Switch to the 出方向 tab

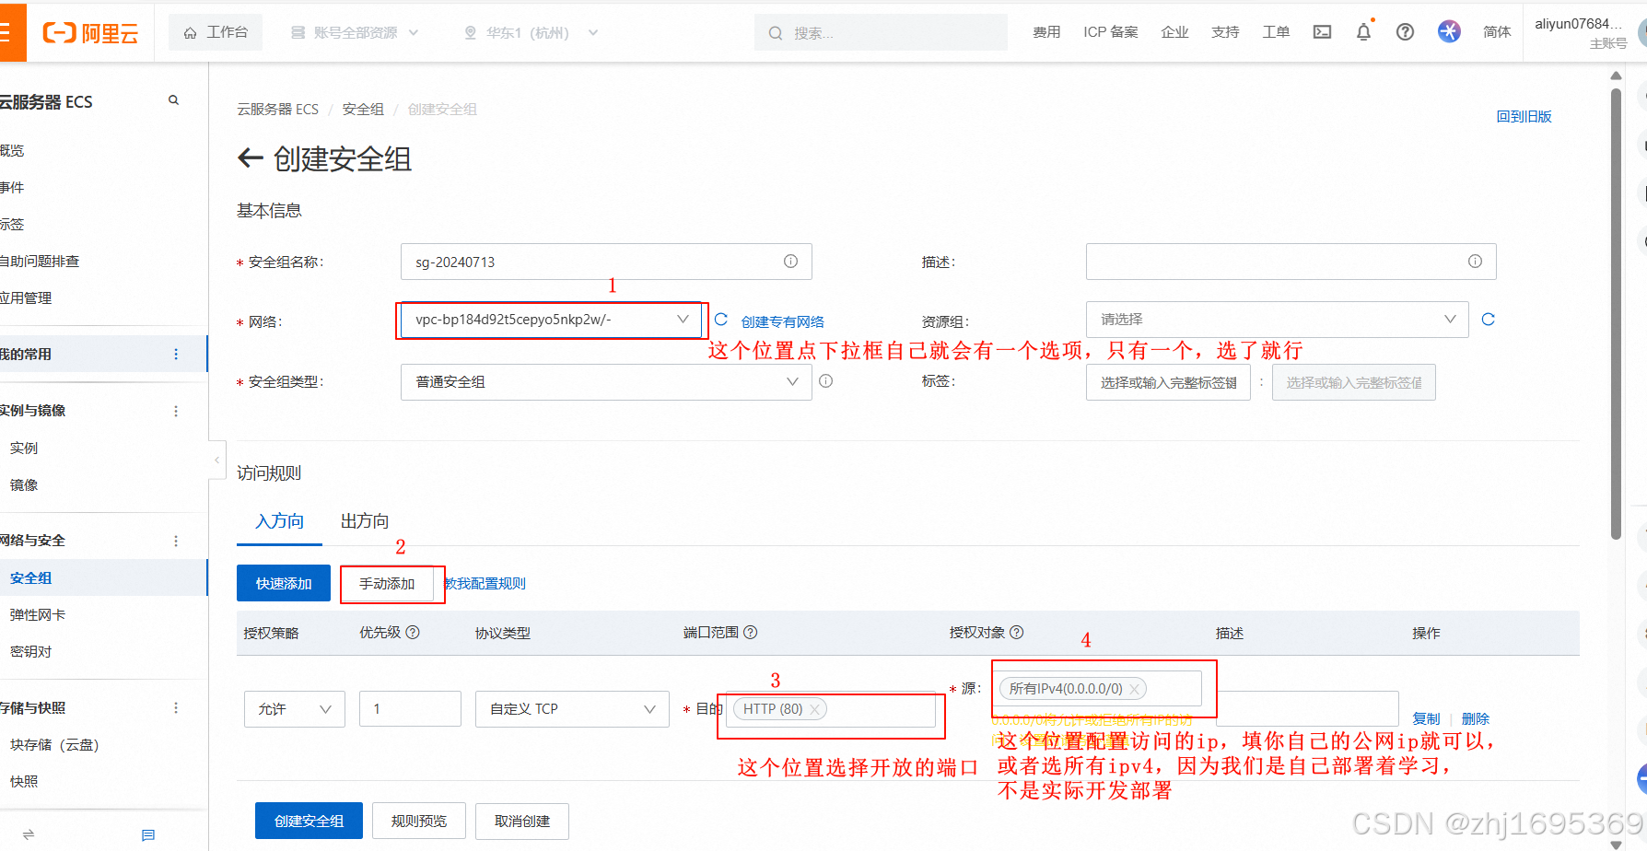click(x=365, y=521)
